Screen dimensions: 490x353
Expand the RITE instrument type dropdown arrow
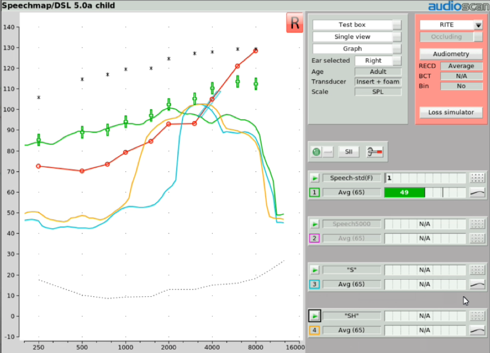[478, 25]
